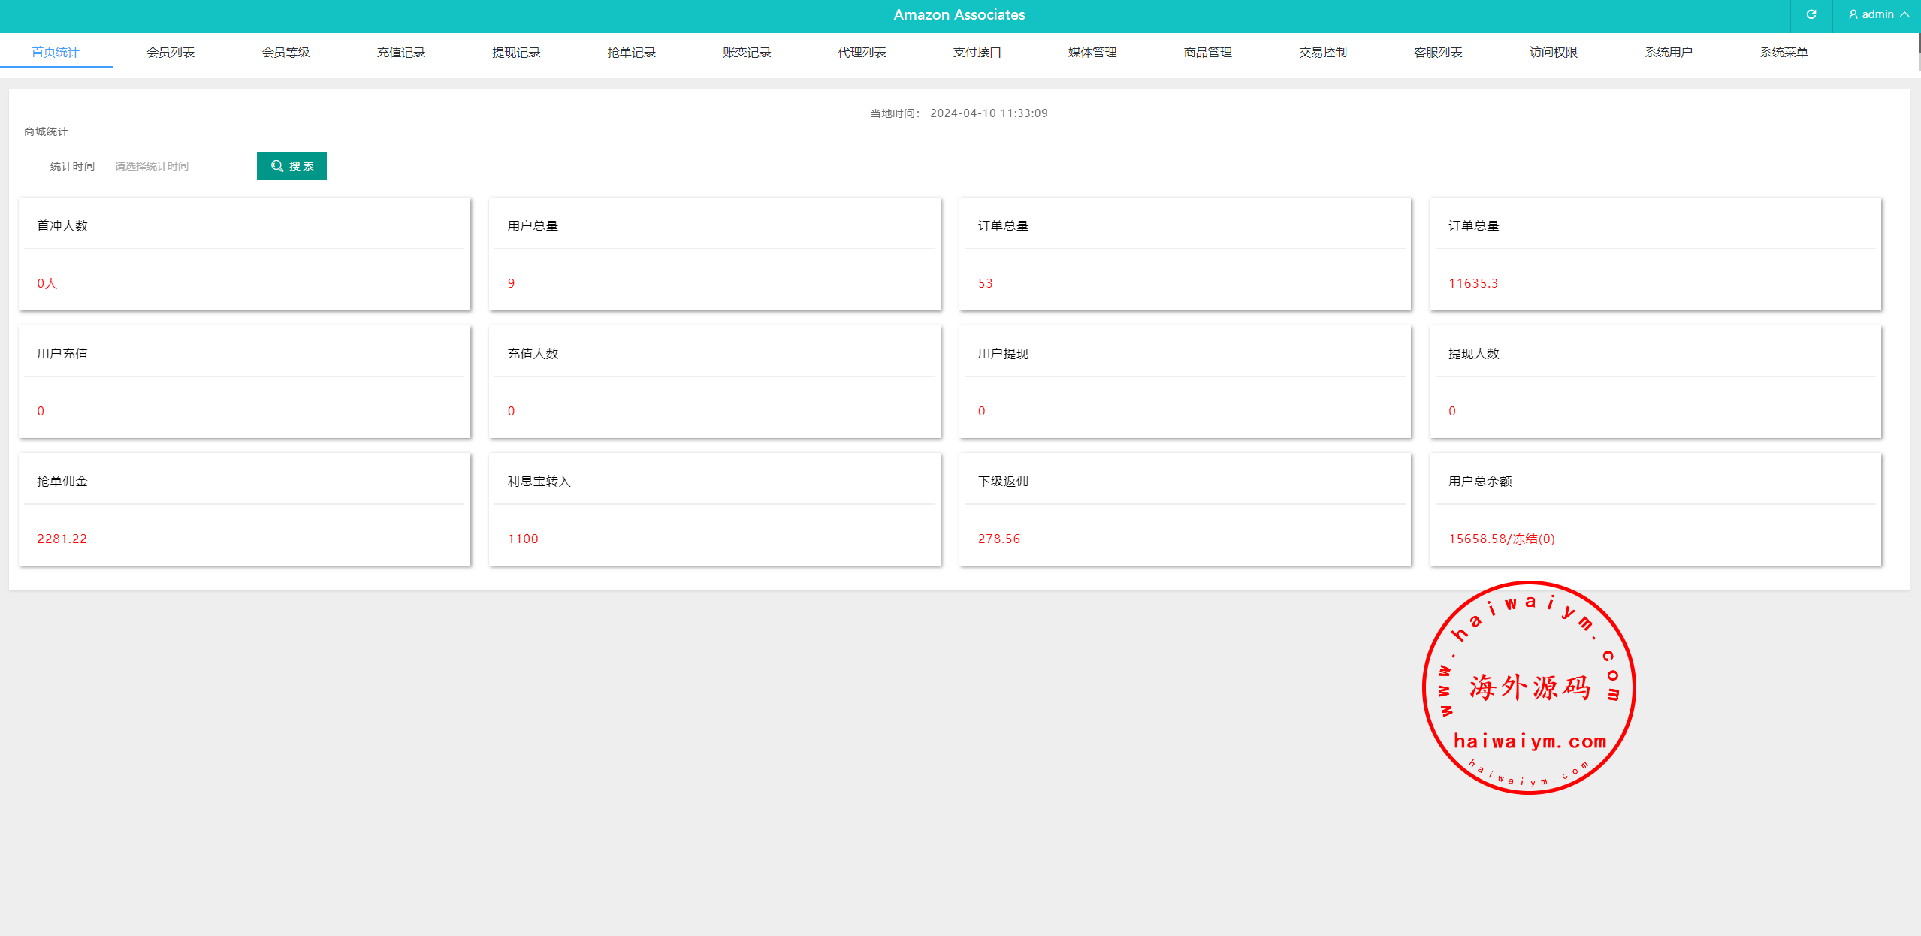
Task: Switch to the 交易控制 tab
Action: pyautogui.click(x=1322, y=52)
